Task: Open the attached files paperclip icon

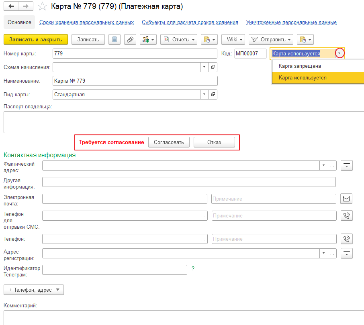Action: 130,39
